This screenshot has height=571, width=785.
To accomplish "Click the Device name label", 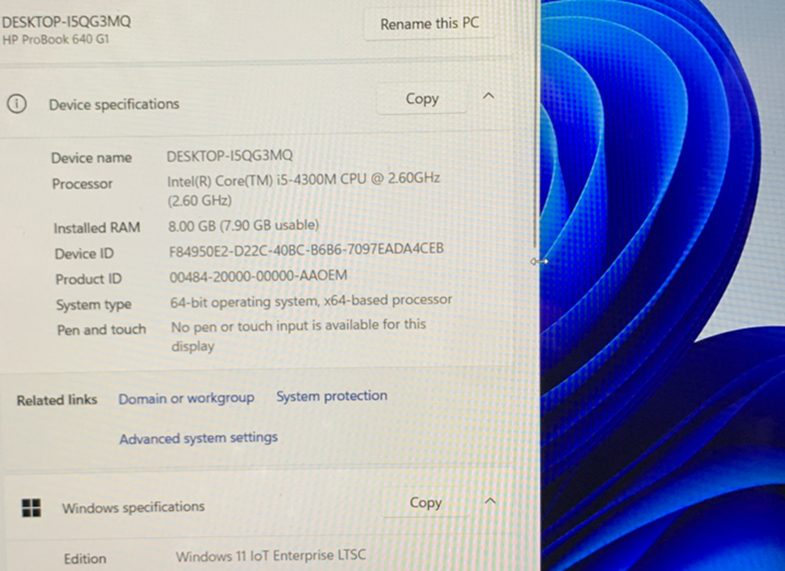I will point(91,158).
